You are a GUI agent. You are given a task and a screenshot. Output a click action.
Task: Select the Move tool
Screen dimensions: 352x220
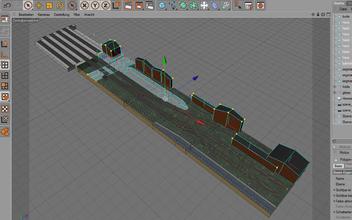[x=39, y=5]
